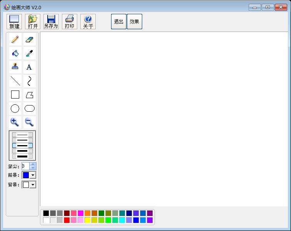The image size is (291, 231).
Task: Pick the dark red (maroon) palette swatch
Action: (x=67, y=213)
